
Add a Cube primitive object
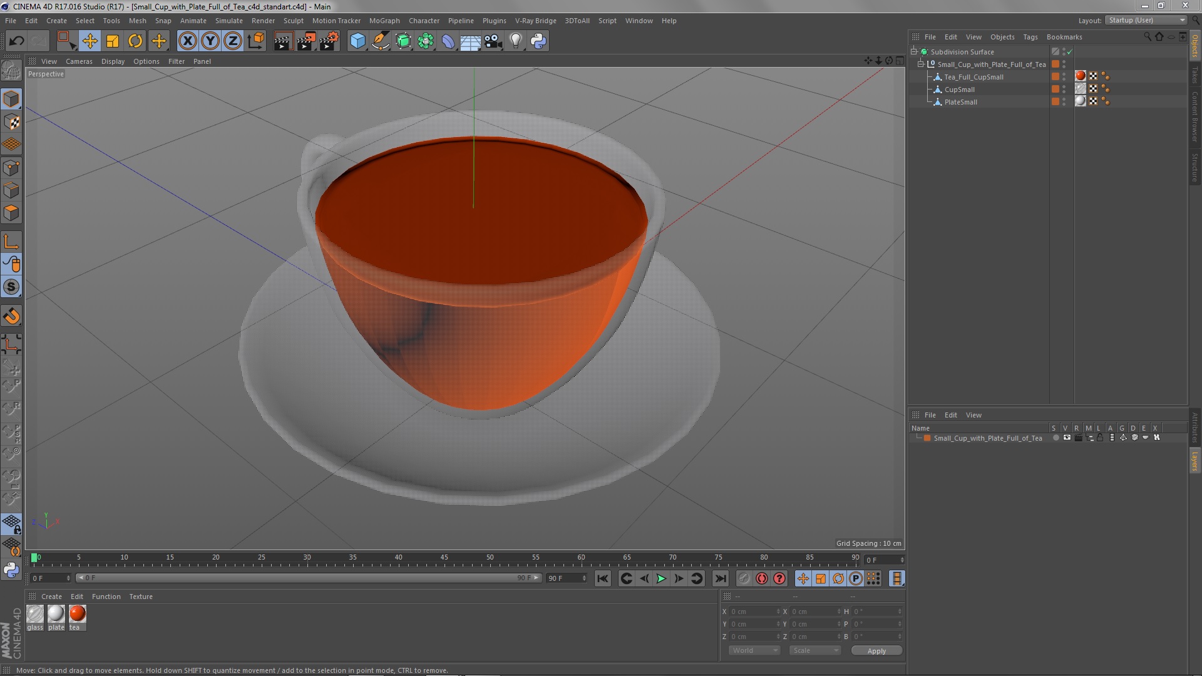pos(357,41)
